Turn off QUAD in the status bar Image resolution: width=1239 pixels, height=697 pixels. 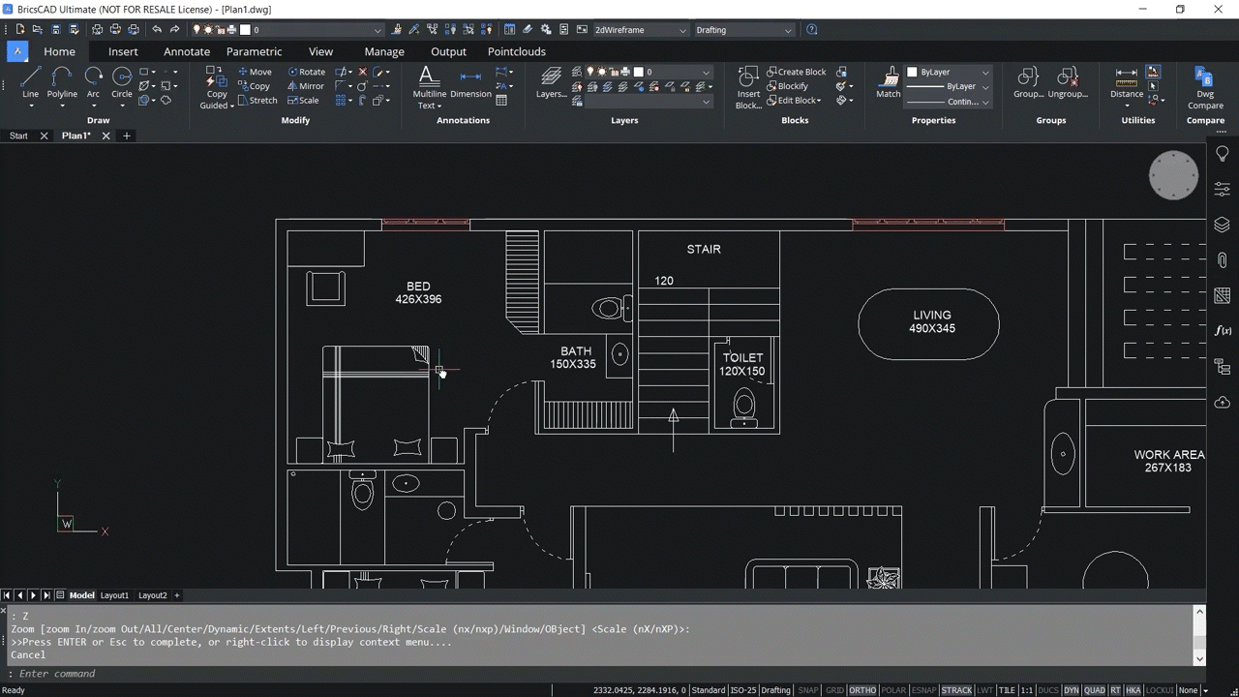pos(1095,689)
